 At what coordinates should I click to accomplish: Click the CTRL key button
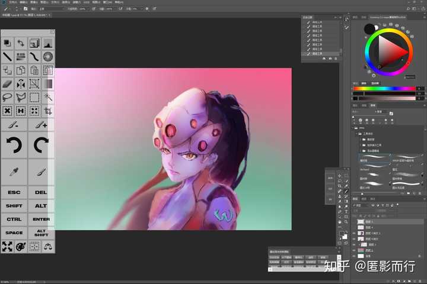(x=14, y=220)
